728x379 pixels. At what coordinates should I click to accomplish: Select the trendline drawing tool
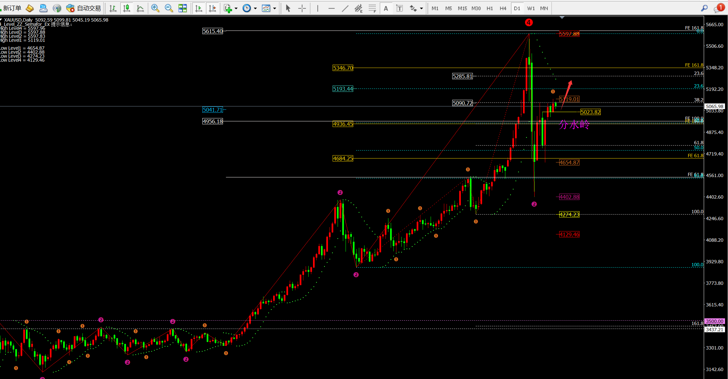[345, 8]
